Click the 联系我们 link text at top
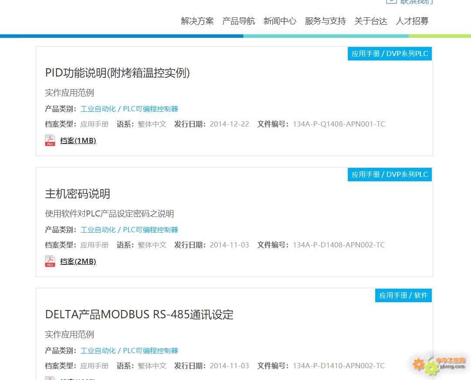 point(416,2)
